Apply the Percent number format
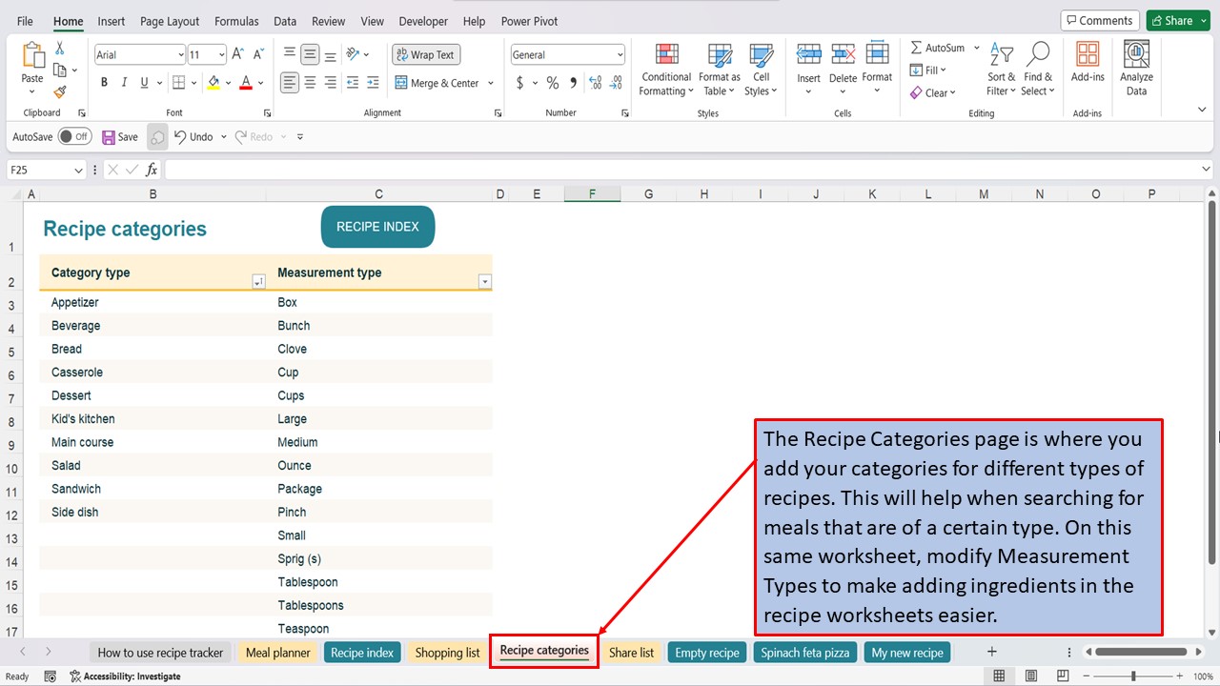The width and height of the screenshot is (1220, 686). point(551,84)
